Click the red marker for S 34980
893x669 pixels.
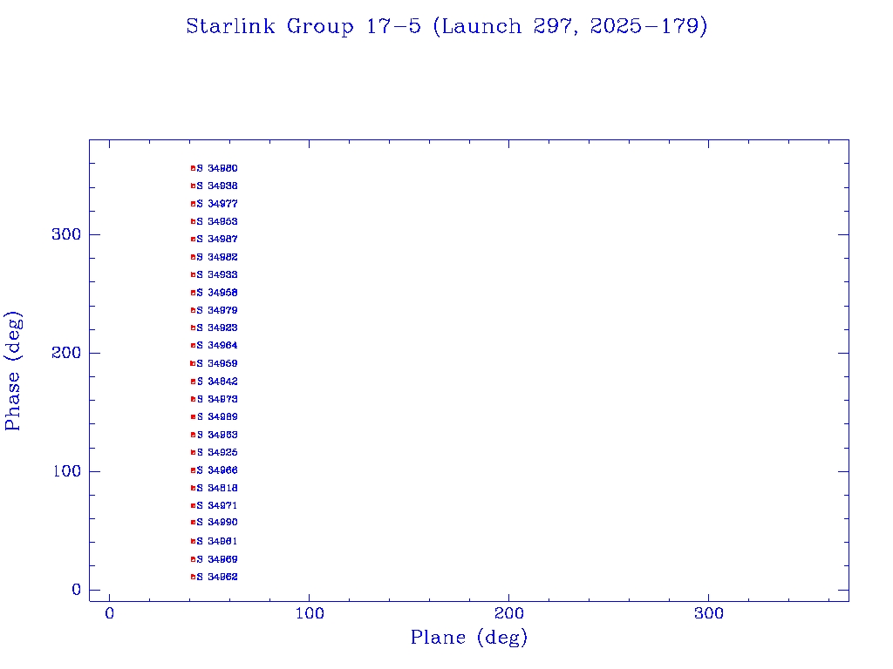coord(193,168)
